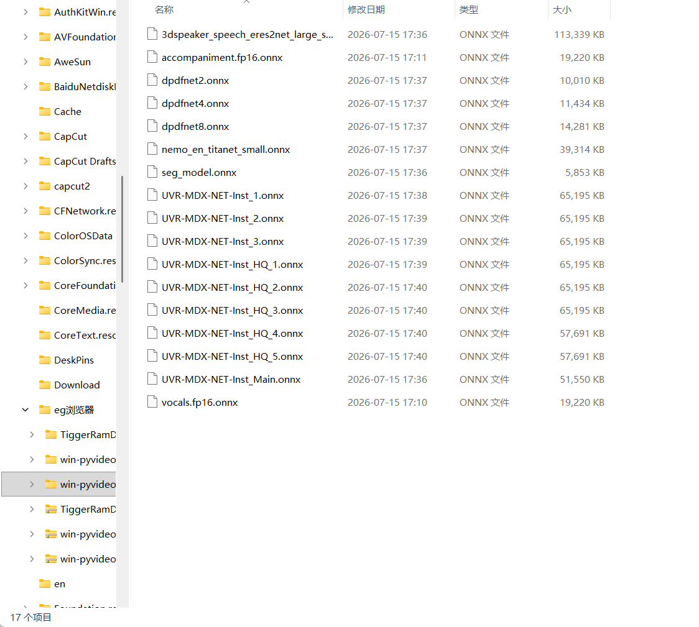Select the highlighted win-pyvideo tree folder
The height and width of the screenshot is (627, 699).
point(59,484)
